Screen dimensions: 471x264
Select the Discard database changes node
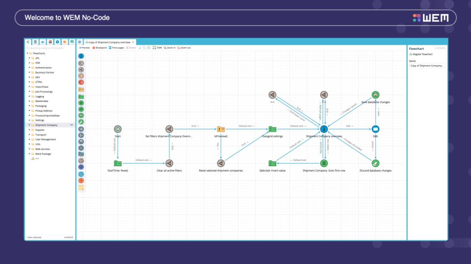375,163
